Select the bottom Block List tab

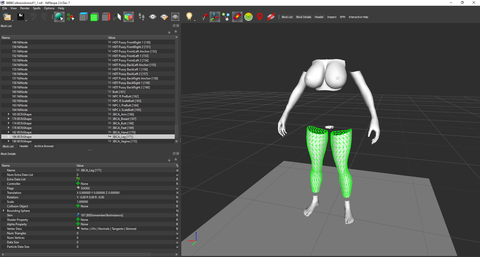click(8, 146)
